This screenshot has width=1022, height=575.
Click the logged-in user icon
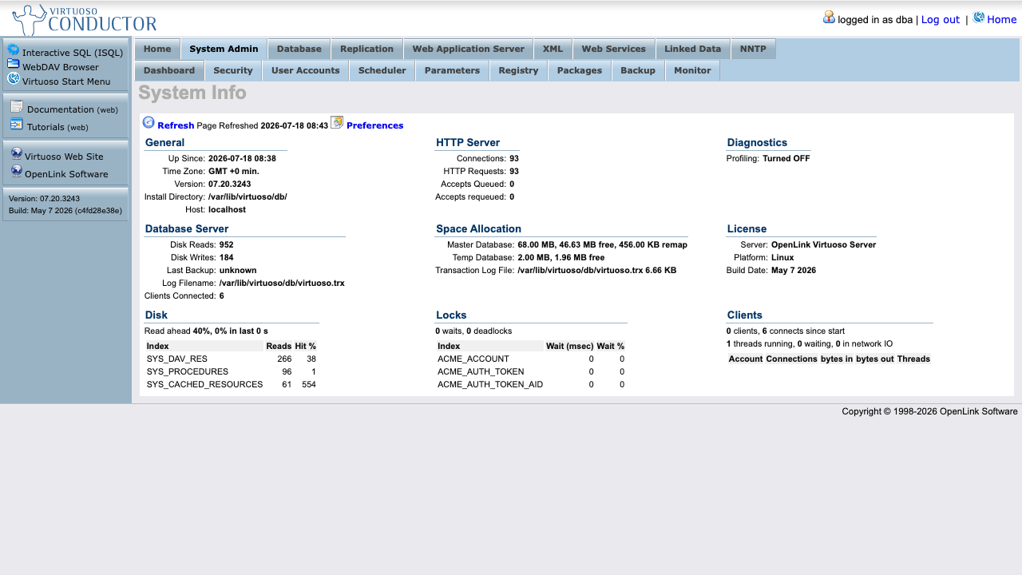click(x=829, y=17)
